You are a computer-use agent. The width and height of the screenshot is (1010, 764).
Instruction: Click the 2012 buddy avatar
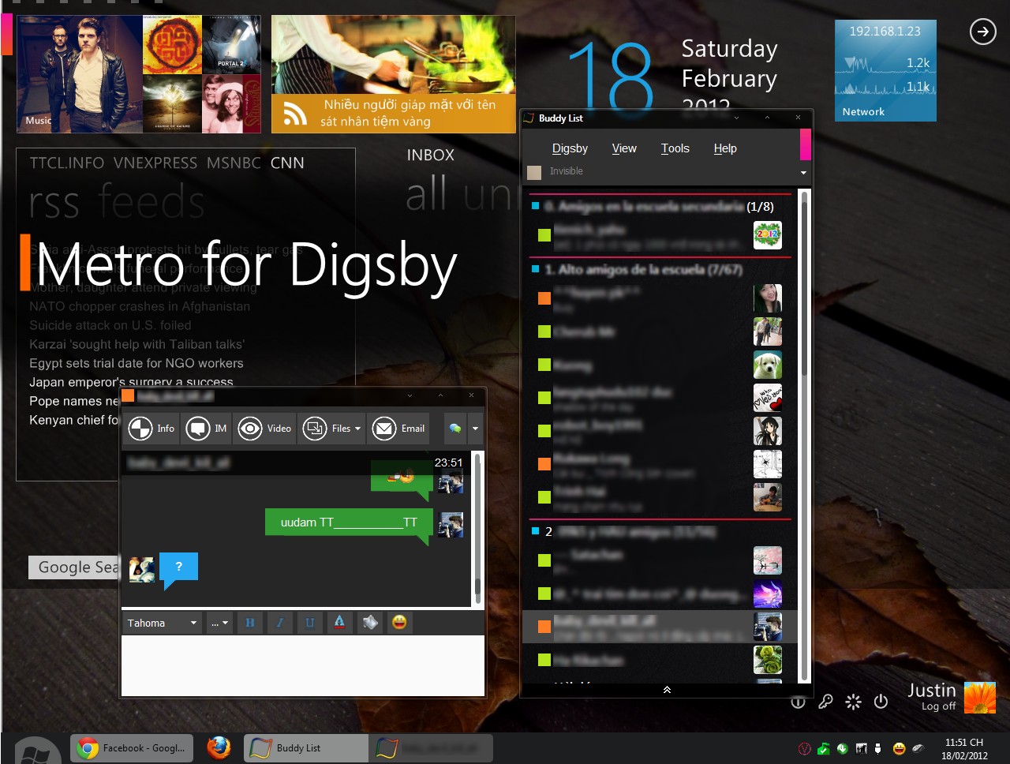point(767,234)
